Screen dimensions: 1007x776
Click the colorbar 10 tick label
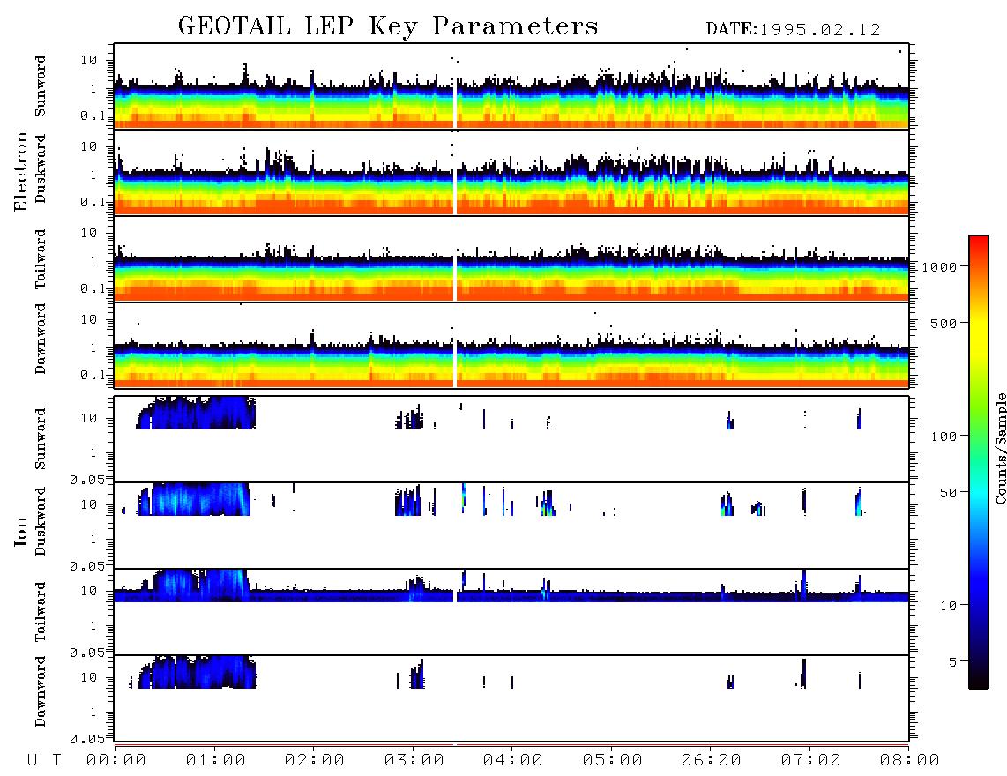[948, 605]
